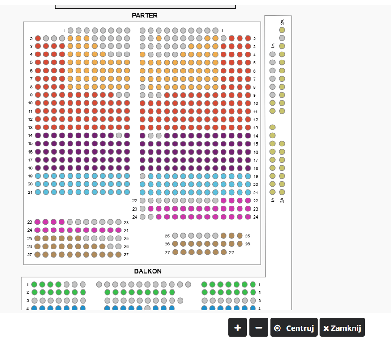Pick the leftmost blue seat in parter row 21
This screenshot has width=391, height=344.
38,192
